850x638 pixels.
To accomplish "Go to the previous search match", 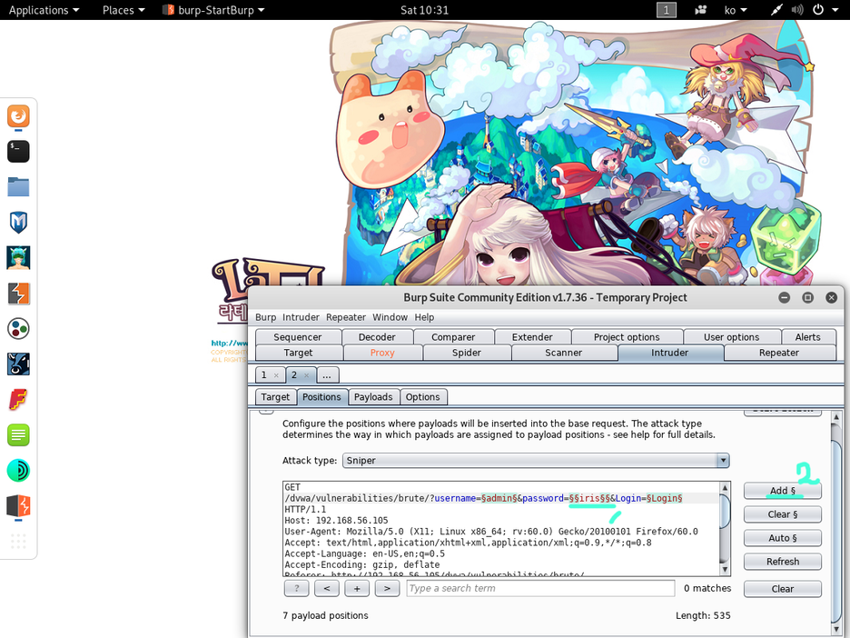I will (x=327, y=588).
